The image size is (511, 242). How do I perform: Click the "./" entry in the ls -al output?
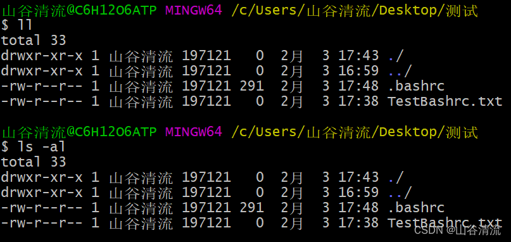[x=396, y=177]
